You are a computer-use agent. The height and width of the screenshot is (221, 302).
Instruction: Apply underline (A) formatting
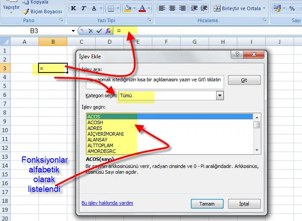[x=94, y=8]
